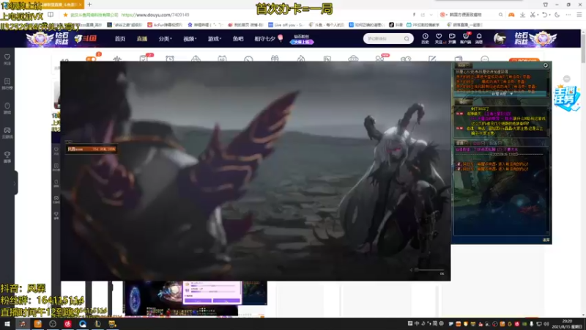Open the Windows Start menu
586x330 pixels.
(7, 324)
